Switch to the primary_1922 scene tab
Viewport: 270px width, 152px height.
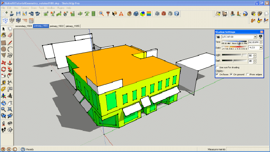point(57,26)
